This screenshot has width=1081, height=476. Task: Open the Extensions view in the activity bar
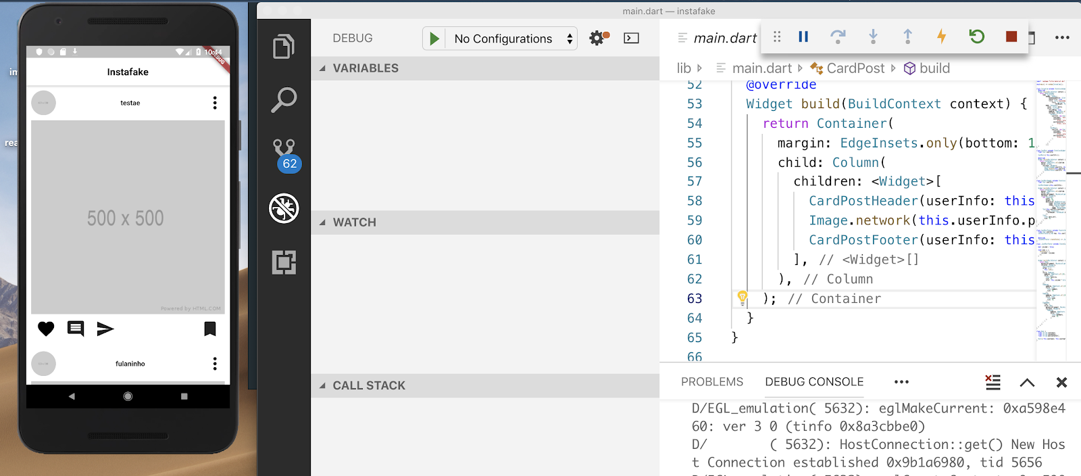pos(284,262)
